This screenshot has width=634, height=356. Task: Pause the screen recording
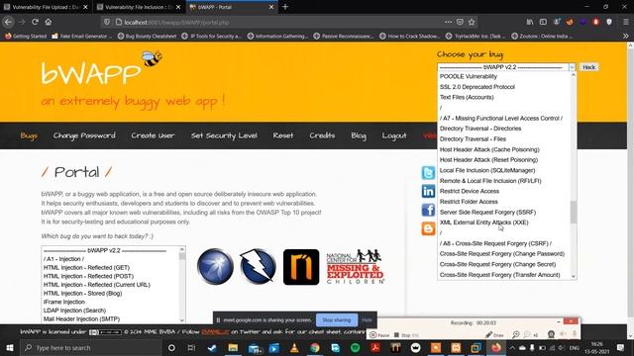[379, 335]
